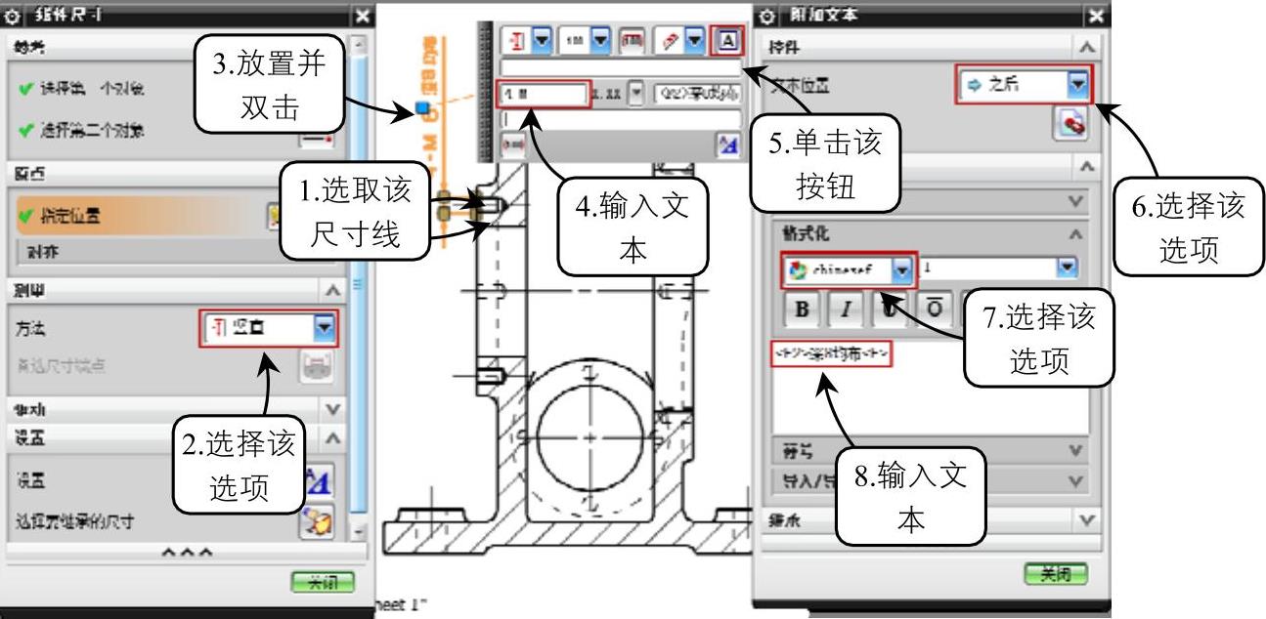Click the blue dimension placement handle on drawing
1266x619 pixels.
422,108
